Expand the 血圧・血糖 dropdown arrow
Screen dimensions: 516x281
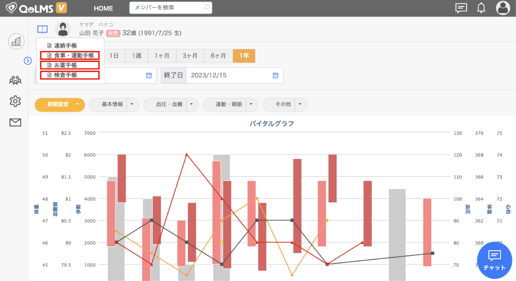192,105
